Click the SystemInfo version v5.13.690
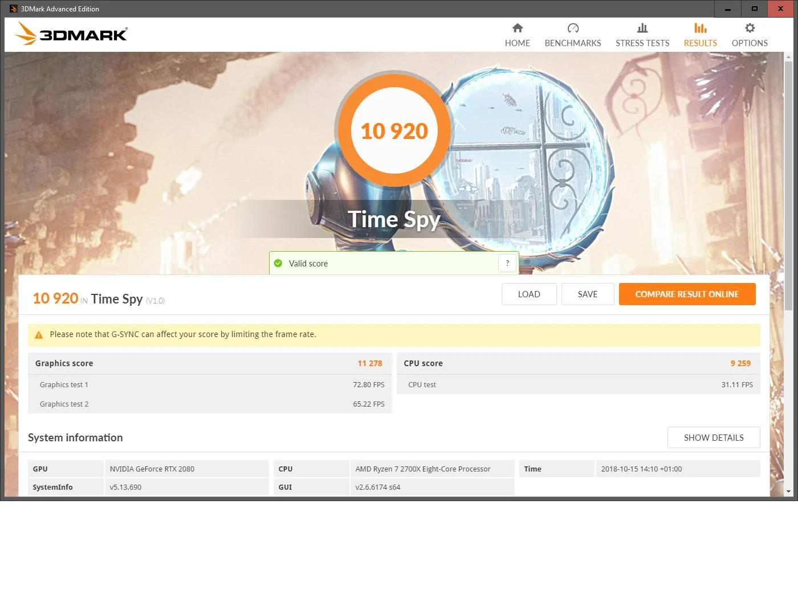 click(x=125, y=487)
